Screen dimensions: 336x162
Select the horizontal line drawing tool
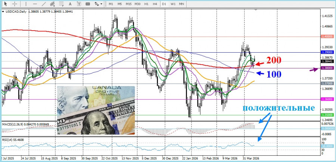tap(35, 4)
